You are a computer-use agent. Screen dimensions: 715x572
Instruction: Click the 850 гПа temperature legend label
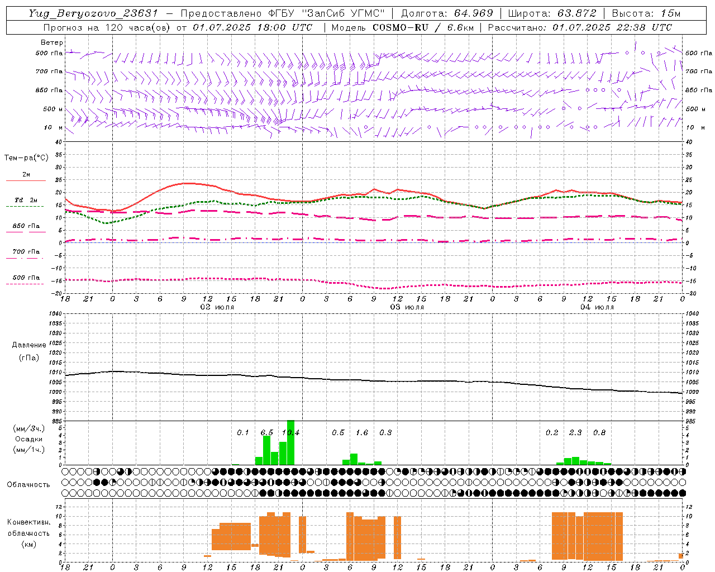pyautogui.click(x=26, y=226)
